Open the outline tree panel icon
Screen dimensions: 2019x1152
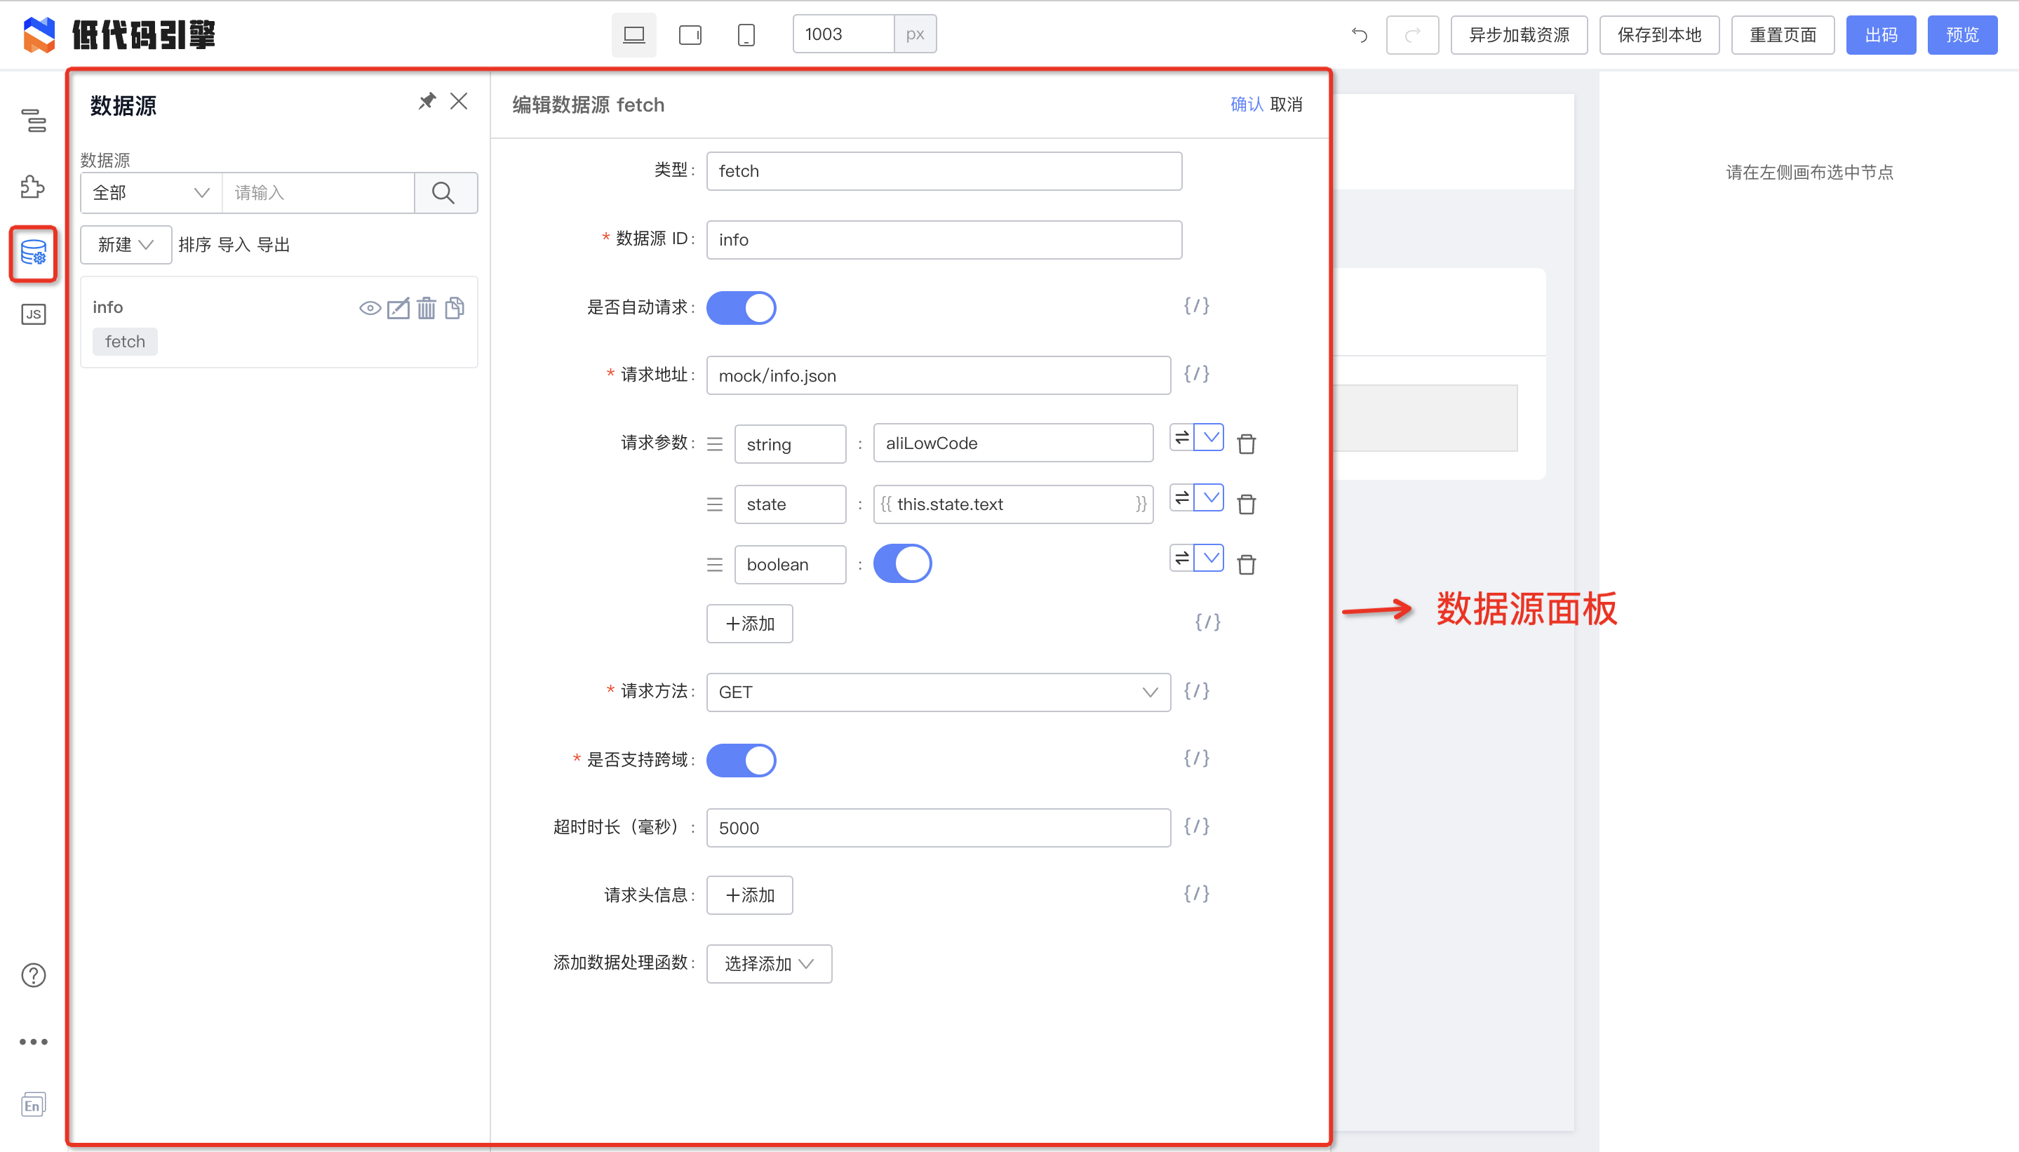33,120
